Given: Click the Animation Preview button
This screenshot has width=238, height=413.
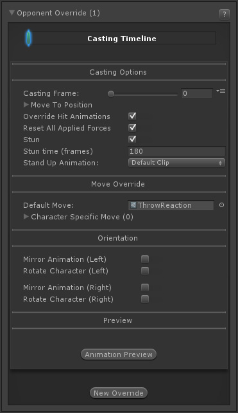Looking at the screenshot, I should [119, 354].
